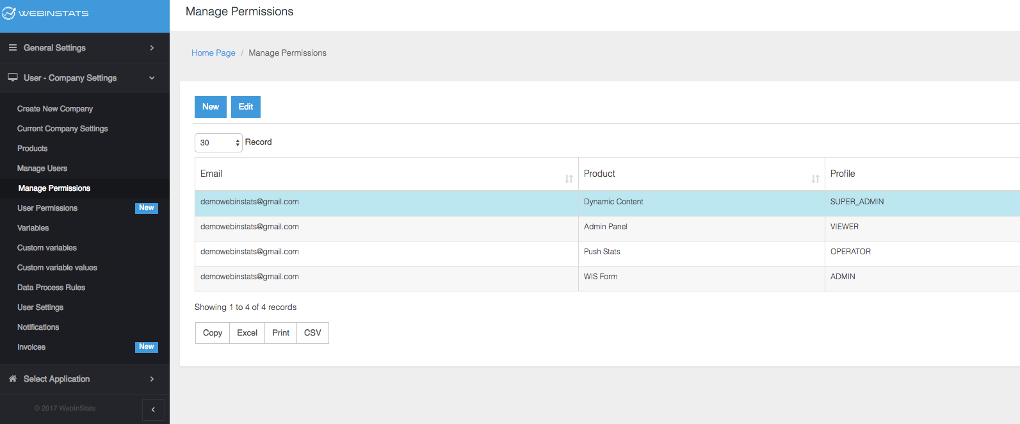Click the Edit button
The height and width of the screenshot is (424, 1020).
click(x=246, y=107)
